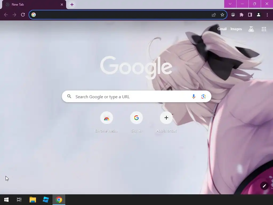
Task: Customize this page with pencil icon
Action: [x=264, y=186]
